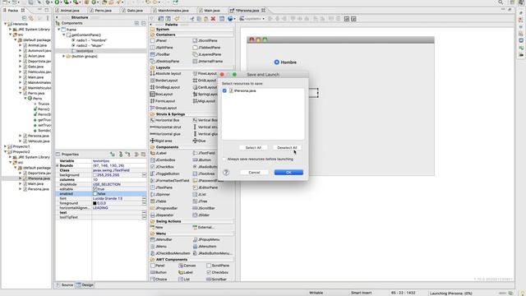Switch to the Design tab

(x=85, y=285)
